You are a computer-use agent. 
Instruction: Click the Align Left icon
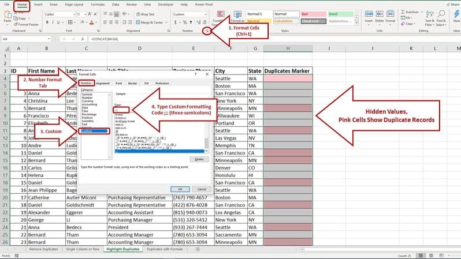tap(105, 22)
